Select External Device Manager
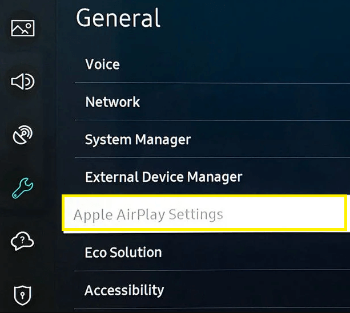Image resolution: width=350 pixels, height=313 pixels. [163, 177]
